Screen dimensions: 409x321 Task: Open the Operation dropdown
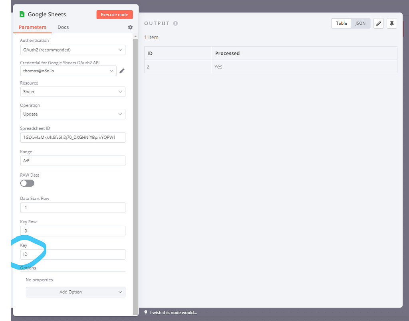click(73, 114)
